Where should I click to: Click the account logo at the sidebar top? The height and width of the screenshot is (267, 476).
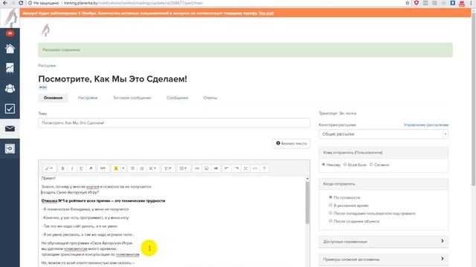point(10,18)
